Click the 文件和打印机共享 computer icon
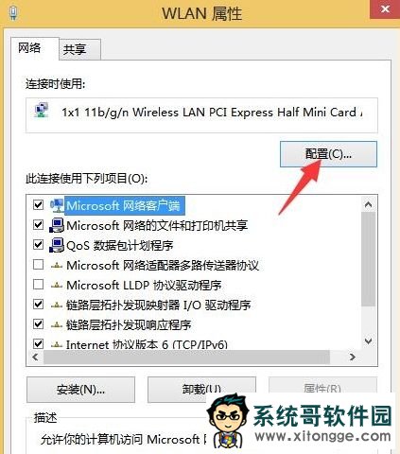This screenshot has height=454, width=400. click(x=57, y=225)
